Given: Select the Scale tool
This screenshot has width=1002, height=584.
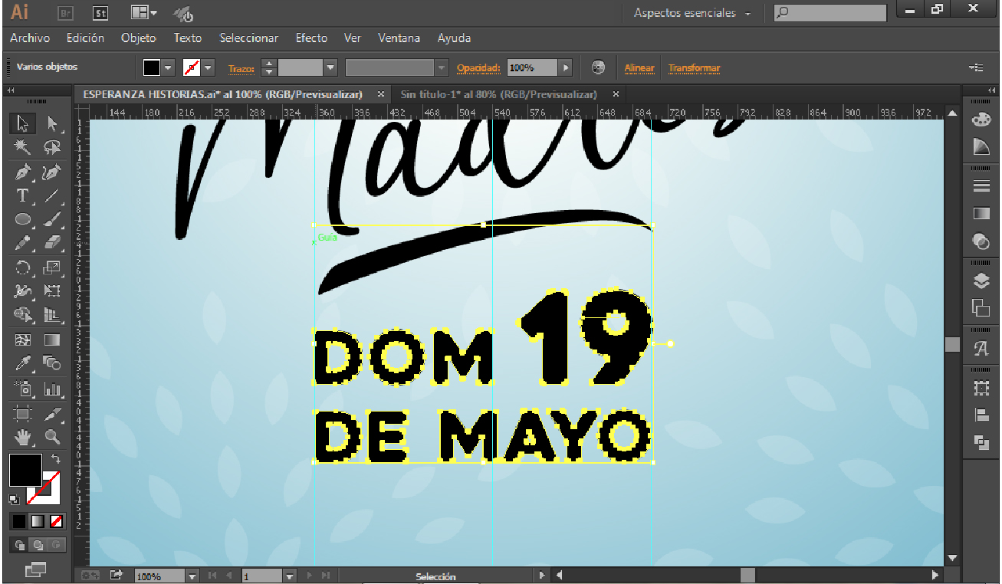Looking at the screenshot, I should click(52, 267).
